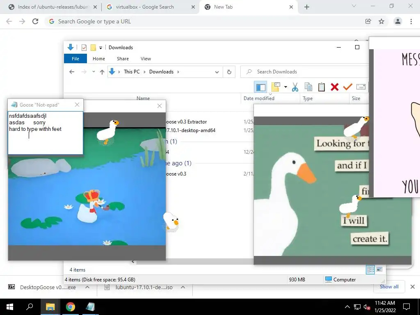Click the muted volume icon in system tray
Viewport: 420px width, 315px height.
pyautogui.click(x=367, y=307)
